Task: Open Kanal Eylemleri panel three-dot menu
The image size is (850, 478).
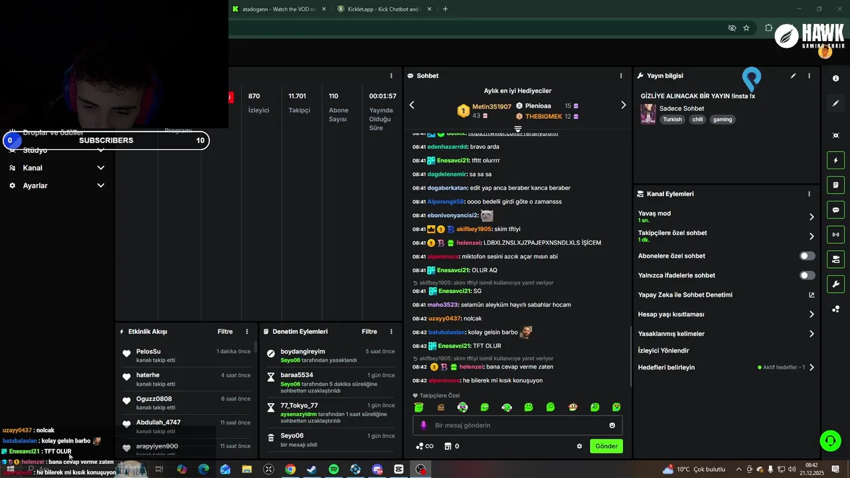Action: tap(809, 194)
